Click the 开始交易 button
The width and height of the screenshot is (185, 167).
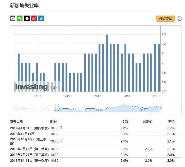pyautogui.click(x=165, y=19)
